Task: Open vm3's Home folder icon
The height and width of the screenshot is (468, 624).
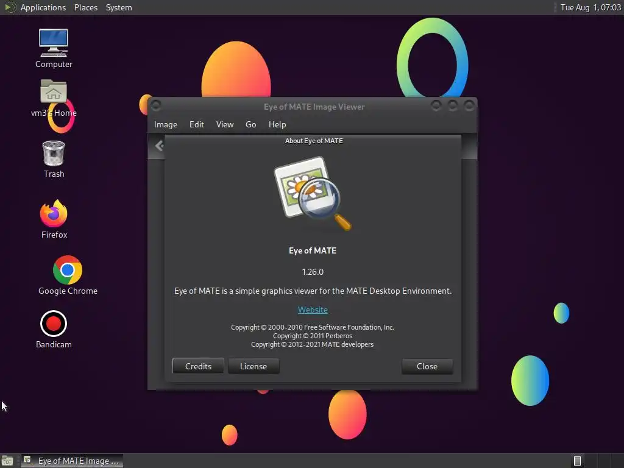Action: (54, 98)
